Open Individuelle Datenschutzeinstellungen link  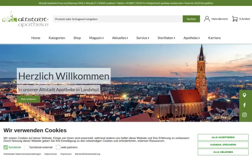[x=22, y=154]
